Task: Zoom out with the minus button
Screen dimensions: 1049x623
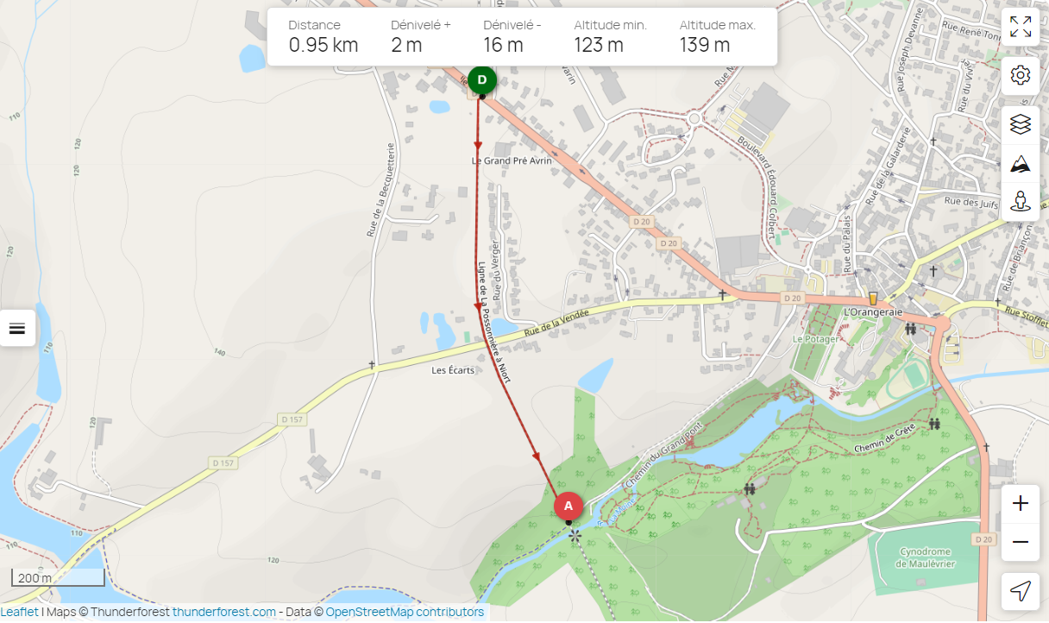Action: click(x=1021, y=542)
